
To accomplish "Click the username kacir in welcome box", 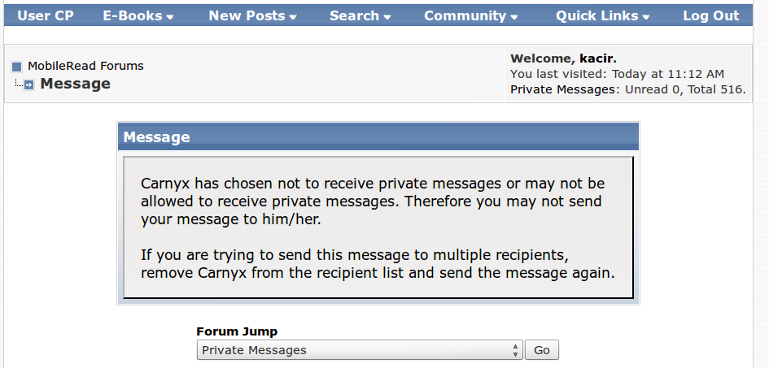I will coord(596,58).
